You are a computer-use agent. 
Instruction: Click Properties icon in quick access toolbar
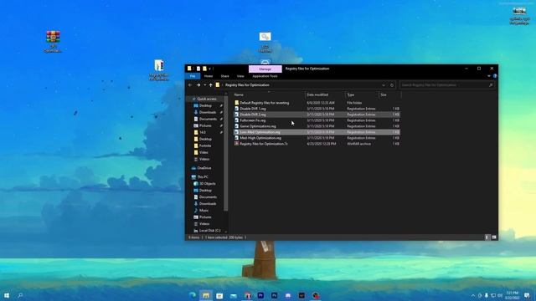pos(198,69)
